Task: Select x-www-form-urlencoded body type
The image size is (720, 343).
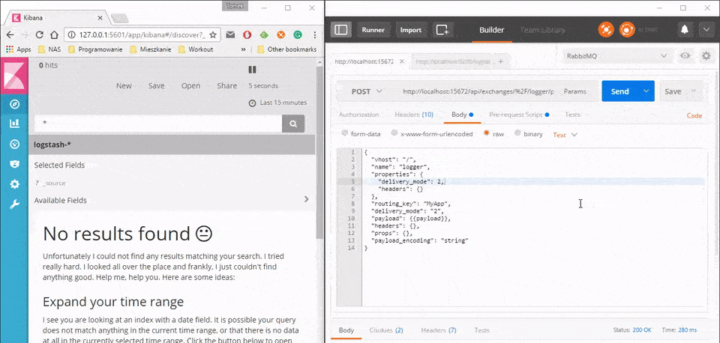Action: (394, 134)
